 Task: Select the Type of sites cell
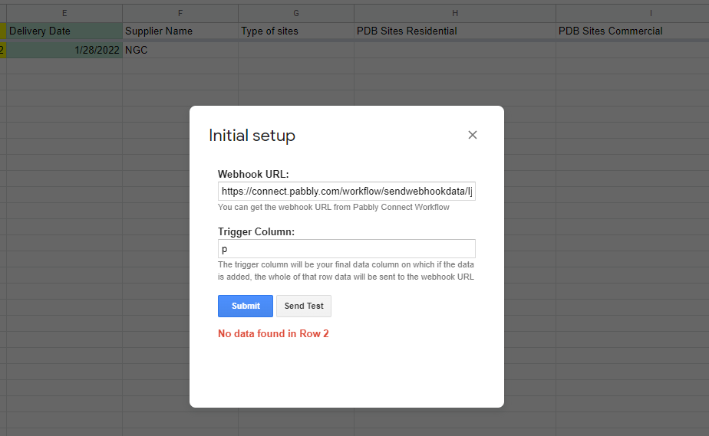tap(296, 31)
